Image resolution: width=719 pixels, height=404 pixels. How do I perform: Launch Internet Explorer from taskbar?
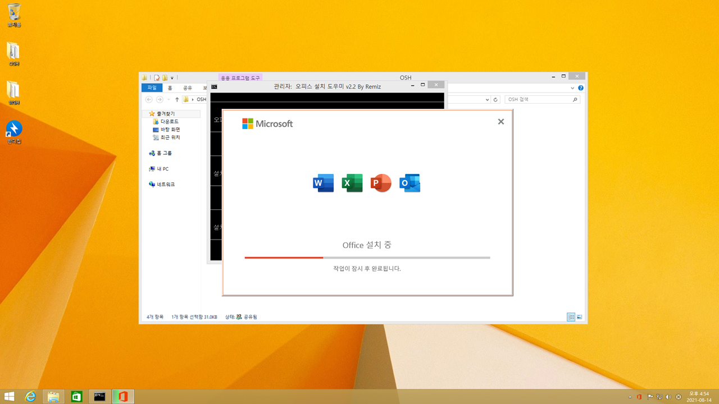point(30,397)
